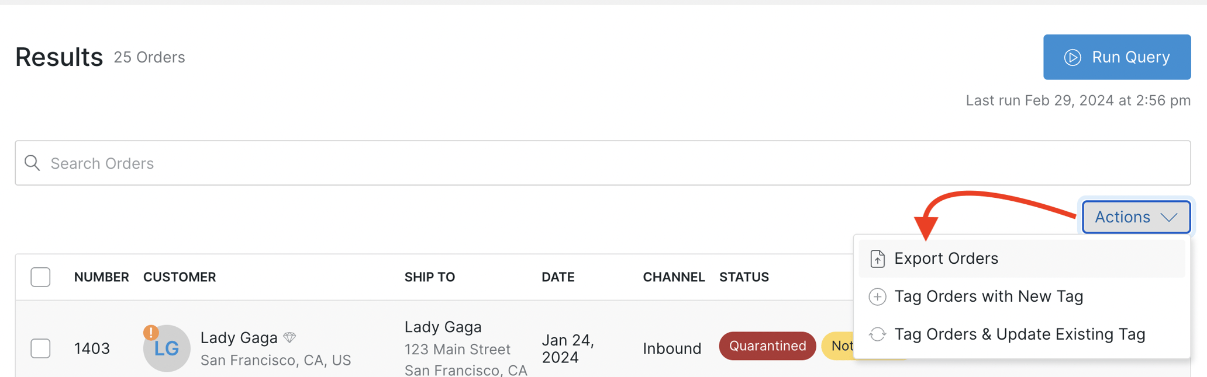Click the refresh icon for updating tag
Viewport: 1207px width, 377px height.
[877, 334]
